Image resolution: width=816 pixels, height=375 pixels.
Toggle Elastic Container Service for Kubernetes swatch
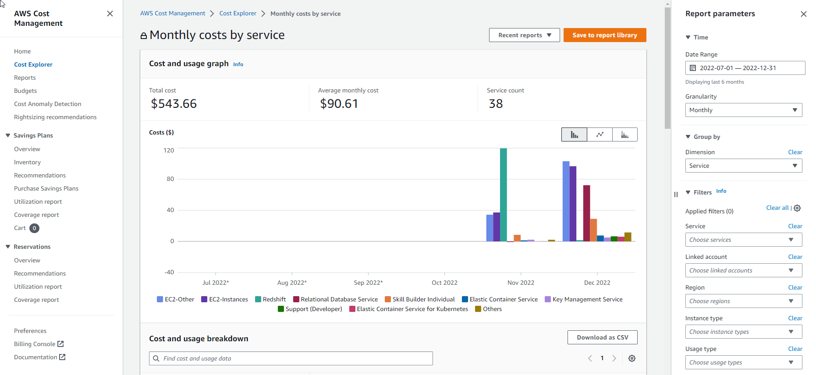352,309
